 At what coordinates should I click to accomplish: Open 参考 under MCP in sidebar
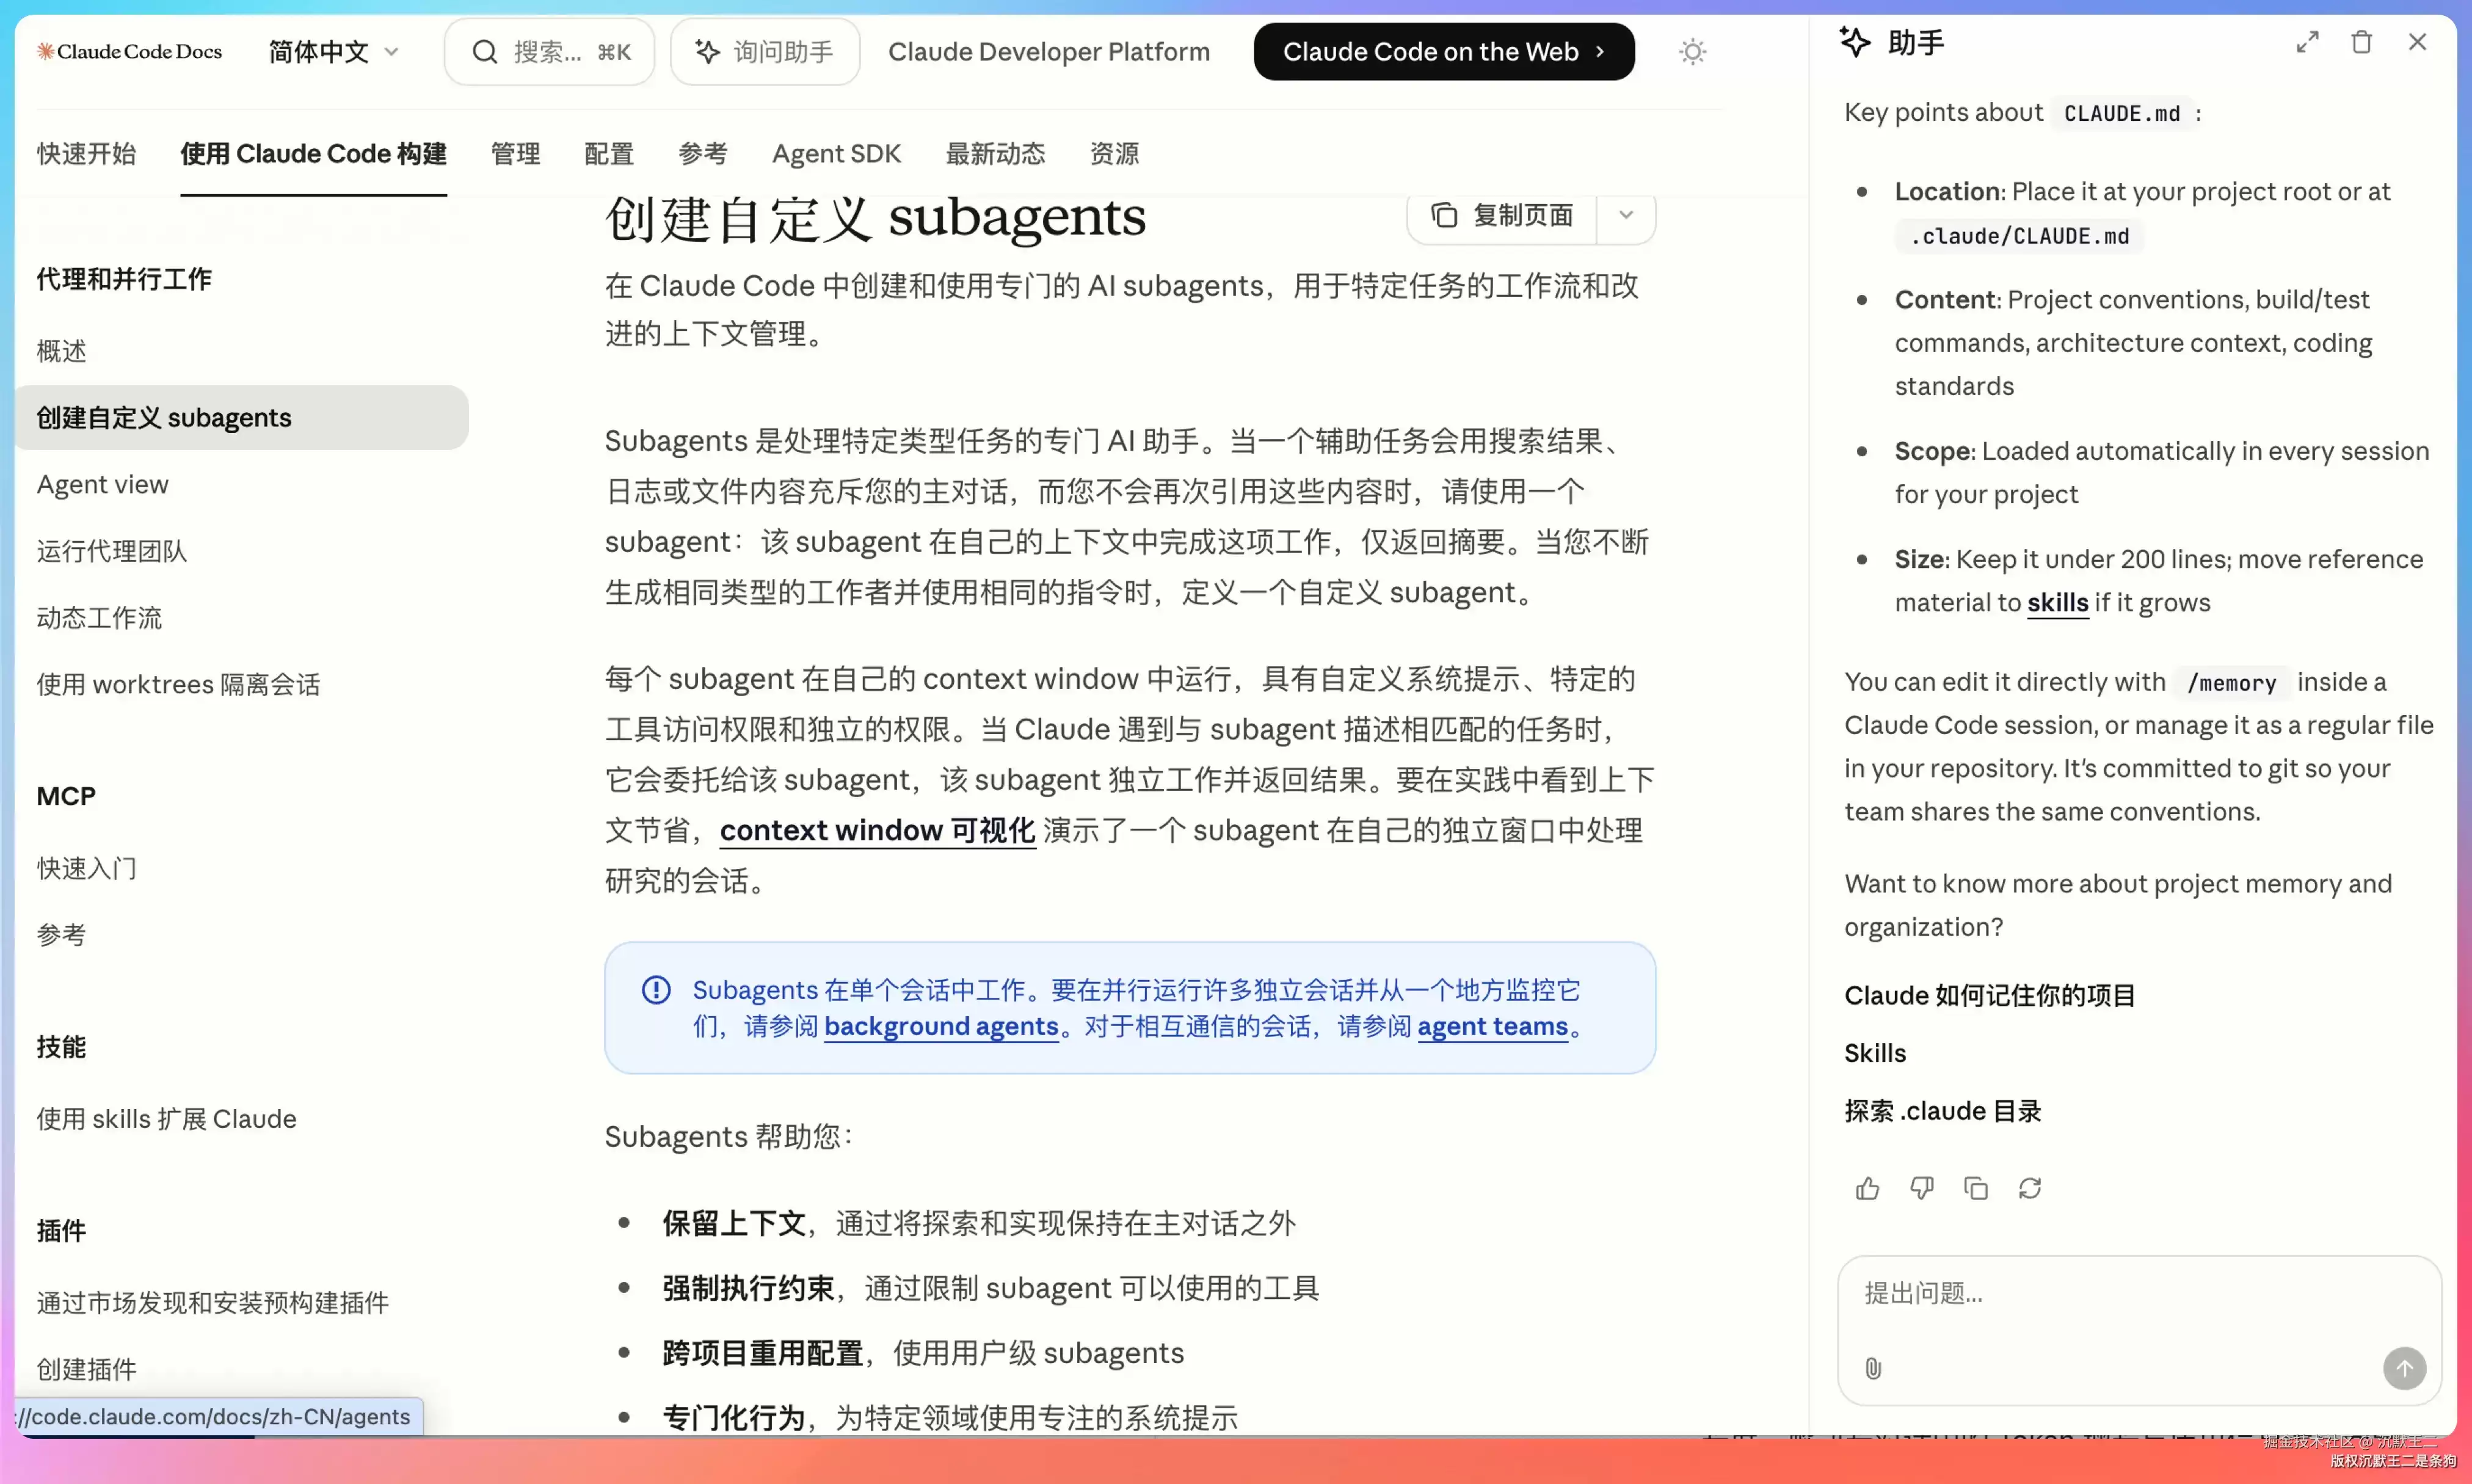click(x=61, y=934)
